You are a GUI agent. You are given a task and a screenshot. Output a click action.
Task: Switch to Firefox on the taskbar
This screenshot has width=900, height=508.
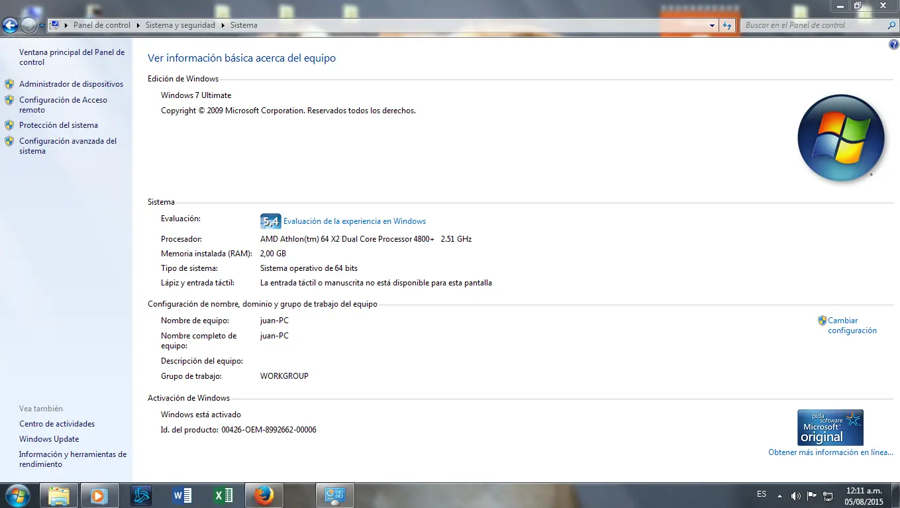pos(264,495)
